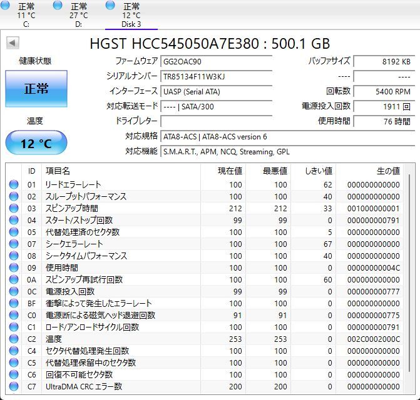Screen dimensions: 420x400
Task: Click the 項目名 column header
Action: [x=121, y=171]
